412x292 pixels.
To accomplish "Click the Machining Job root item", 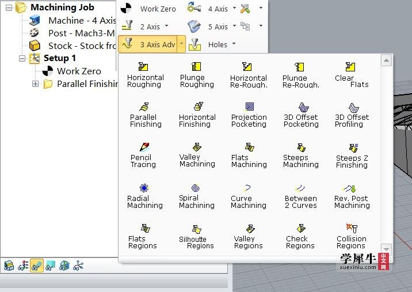I will [55, 7].
